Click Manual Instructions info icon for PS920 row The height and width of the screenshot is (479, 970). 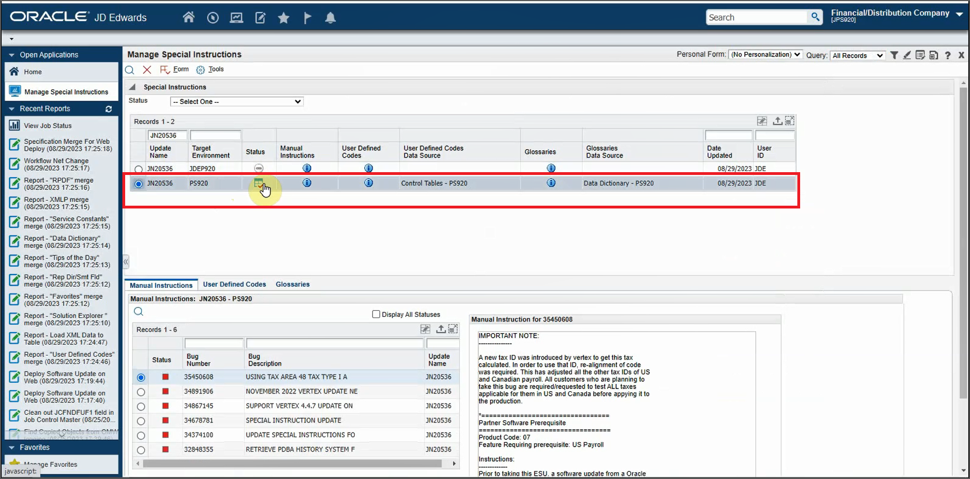[307, 183]
